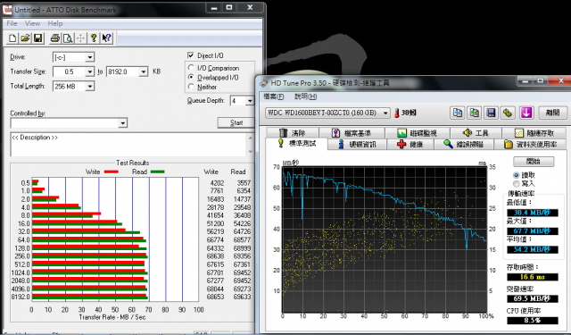This screenshot has width=571, height=335.
Task: Select the I/O Comparison radio option
Action: 191,68
